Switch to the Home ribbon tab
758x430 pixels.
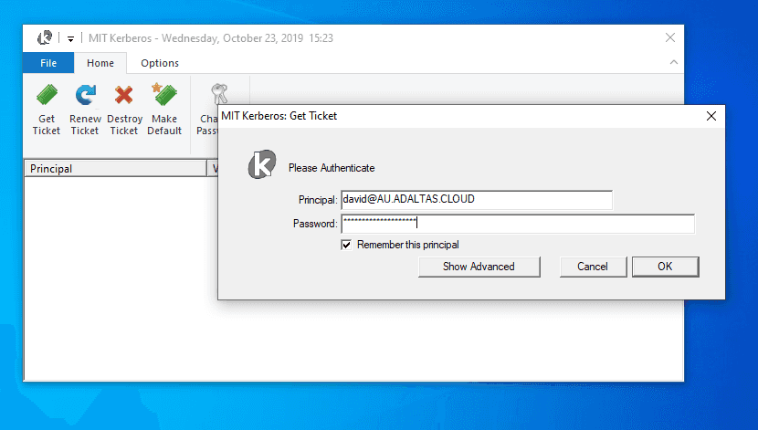click(x=100, y=63)
